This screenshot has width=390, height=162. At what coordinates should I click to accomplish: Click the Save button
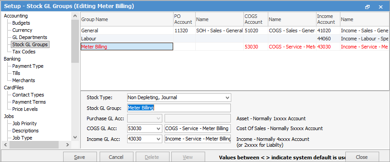[x=80, y=157]
